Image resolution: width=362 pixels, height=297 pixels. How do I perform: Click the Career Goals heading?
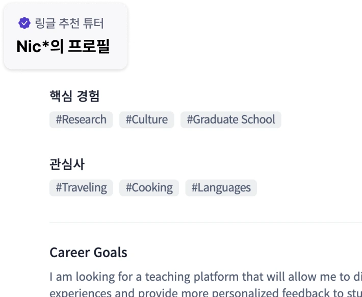[88, 253]
